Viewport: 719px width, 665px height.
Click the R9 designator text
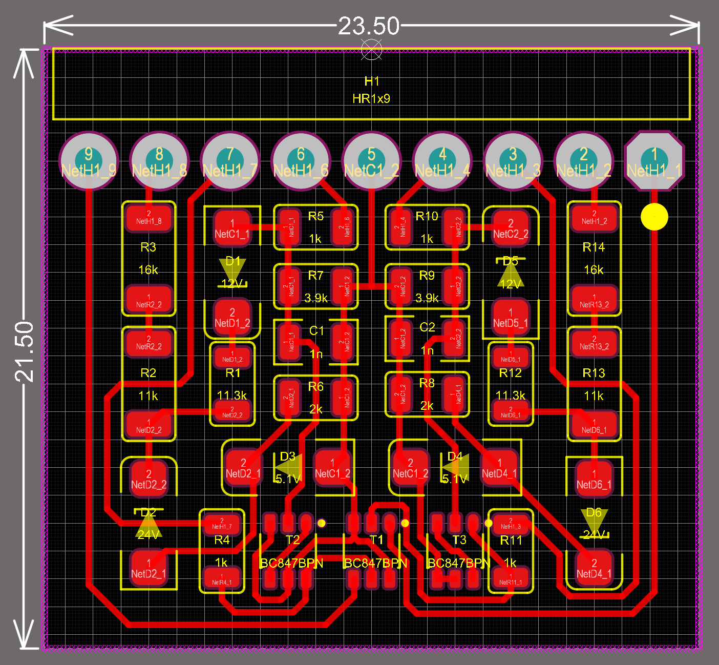tap(427, 276)
